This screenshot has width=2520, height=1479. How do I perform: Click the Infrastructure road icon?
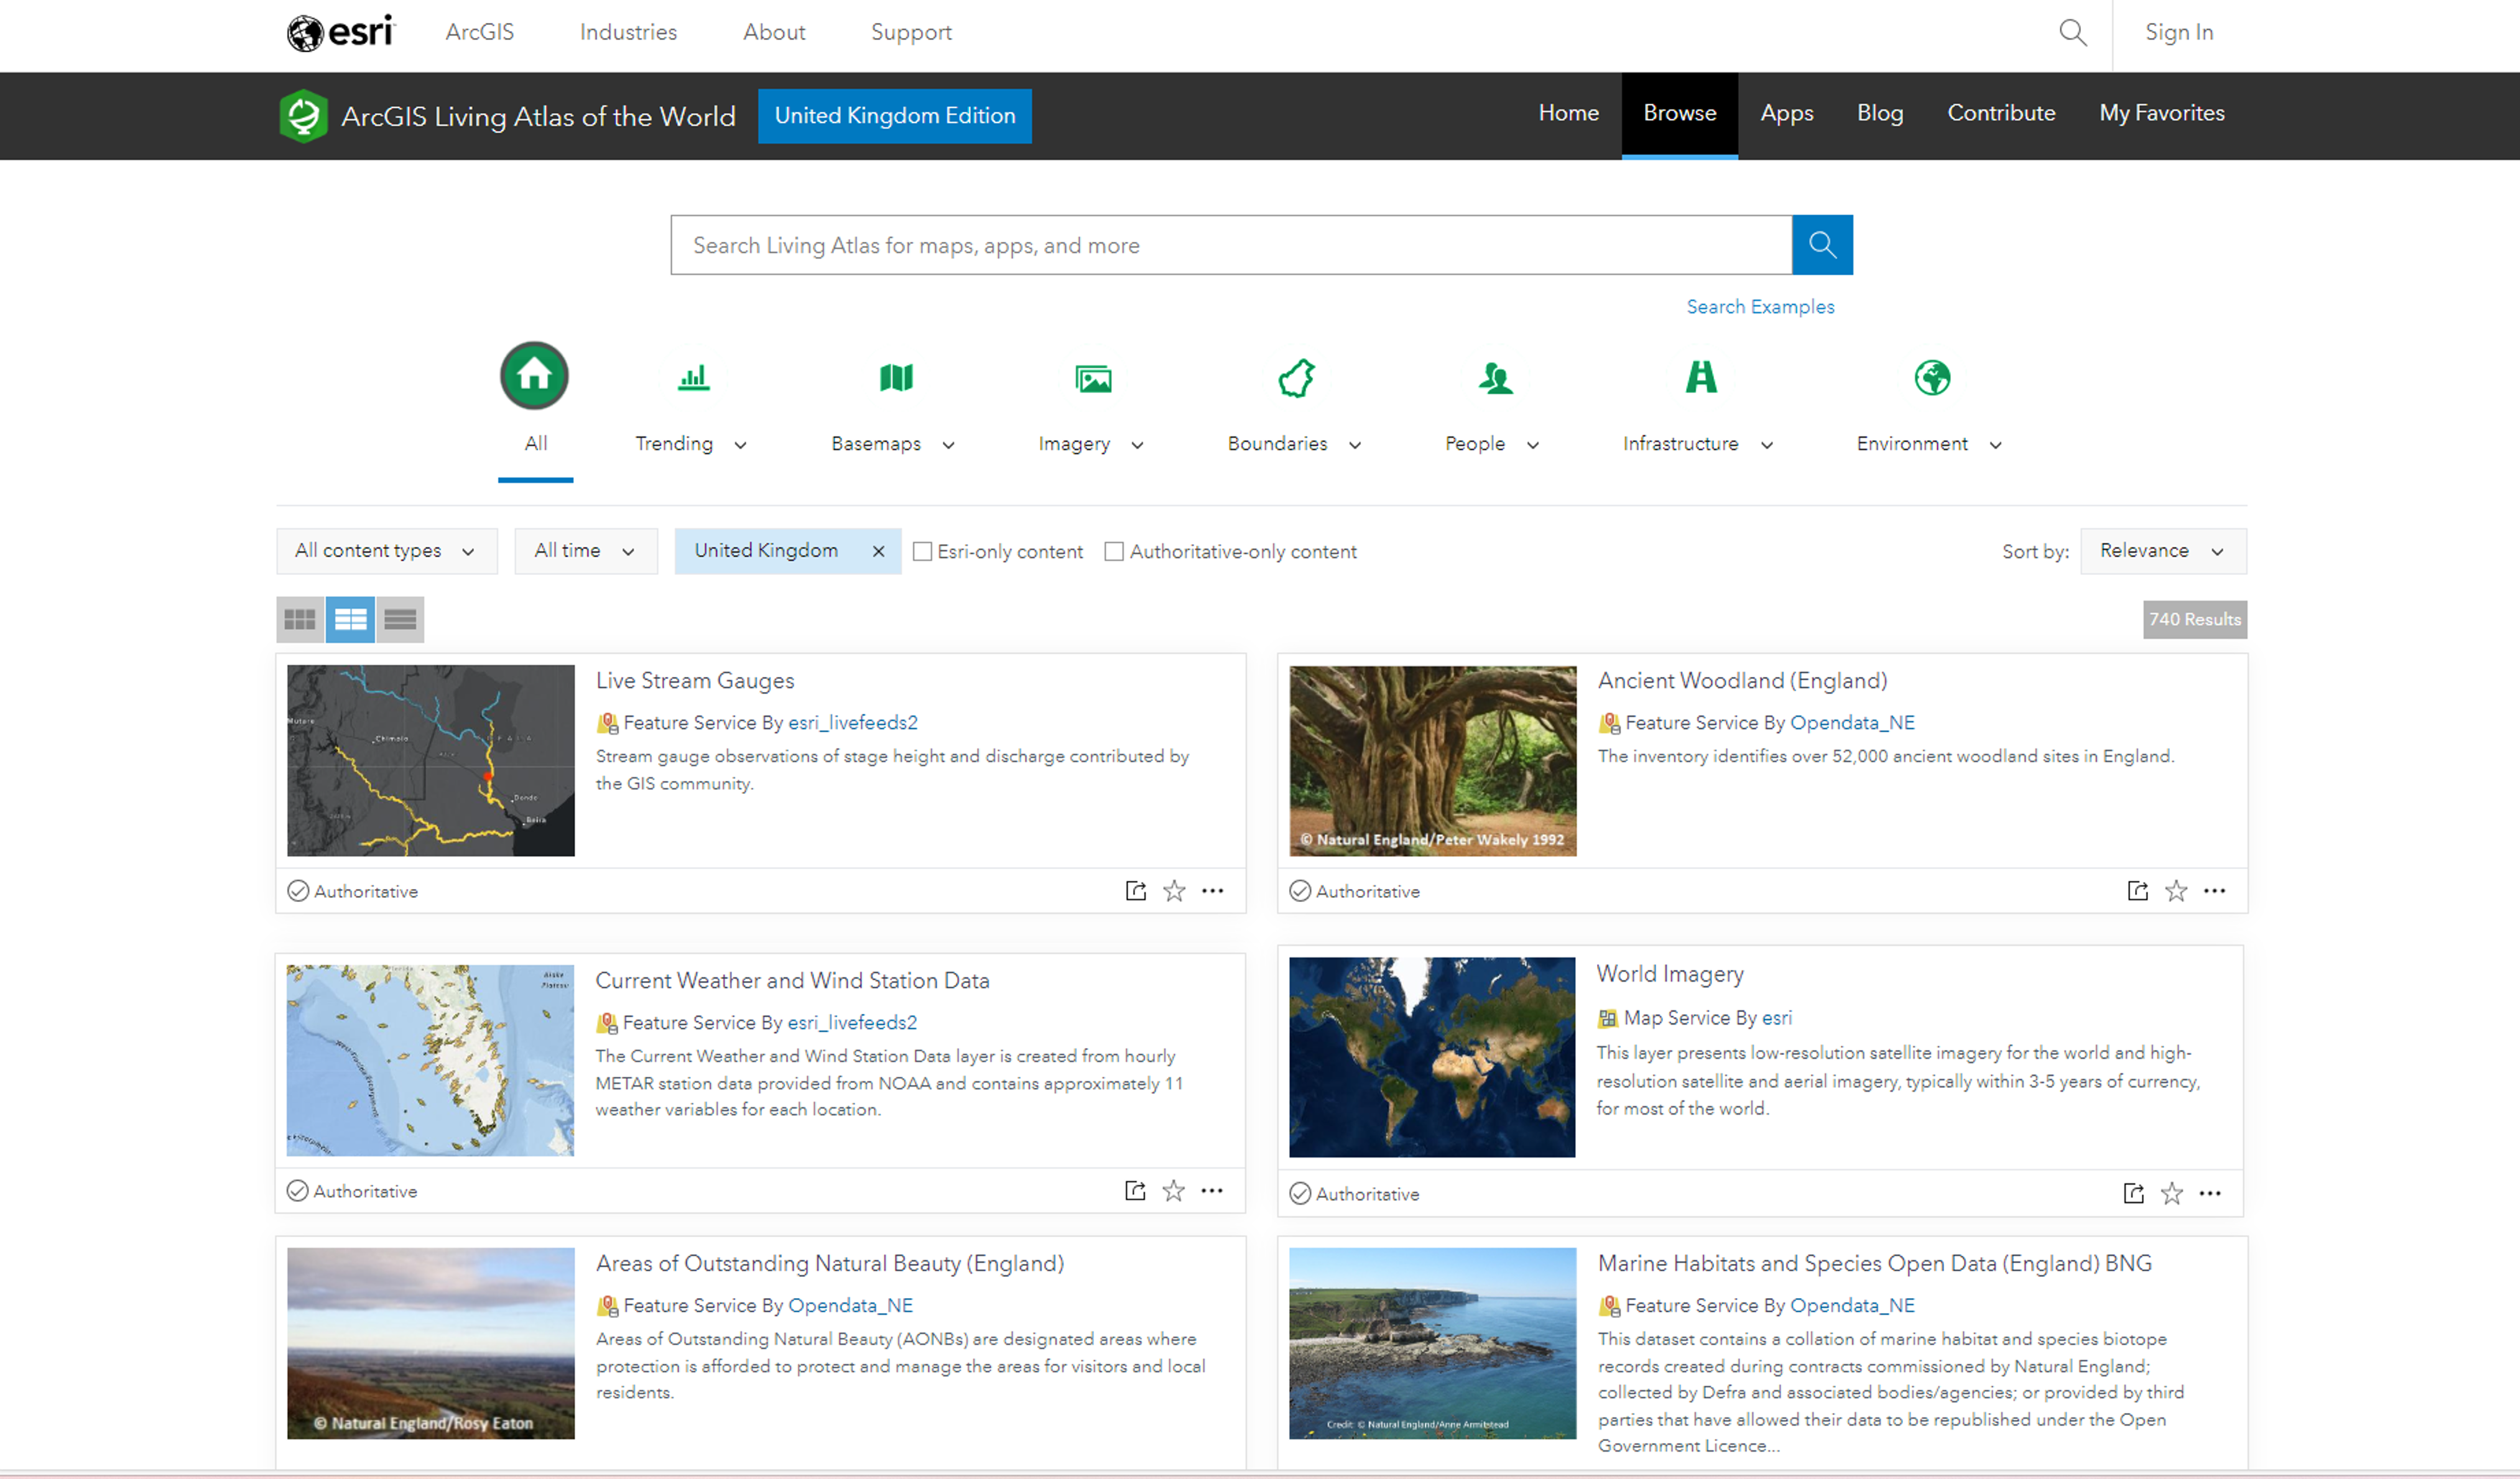pyautogui.click(x=1701, y=377)
